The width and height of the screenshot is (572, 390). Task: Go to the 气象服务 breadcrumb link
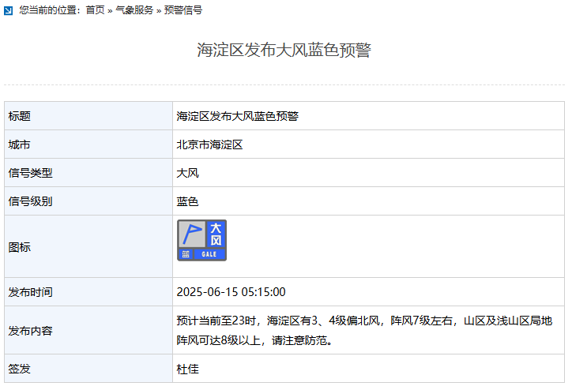point(134,10)
